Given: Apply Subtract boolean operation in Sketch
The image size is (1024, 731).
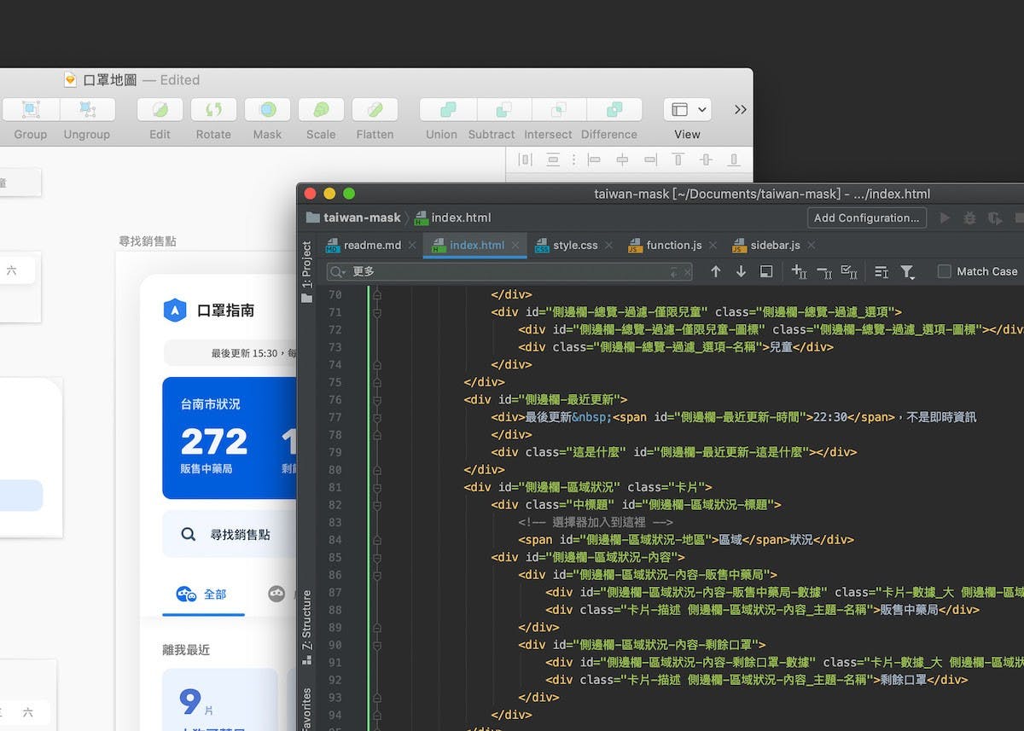Looking at the screenshot, I should [x=503, y=109].
